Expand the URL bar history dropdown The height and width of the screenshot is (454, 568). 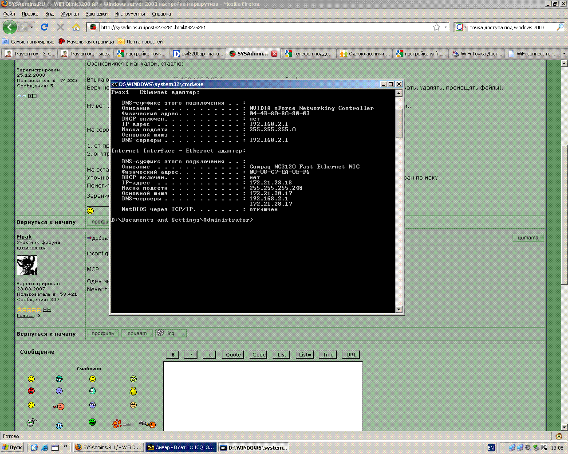(446, 27)
